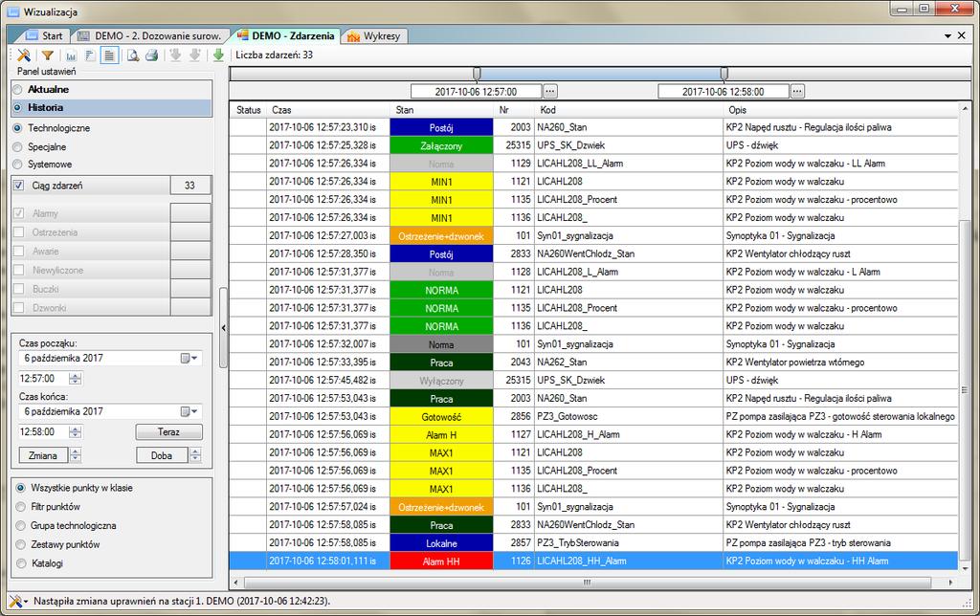Click the spinner next to Doba
The width and height of the screenshot is (980, 616).
click(195, 455)
